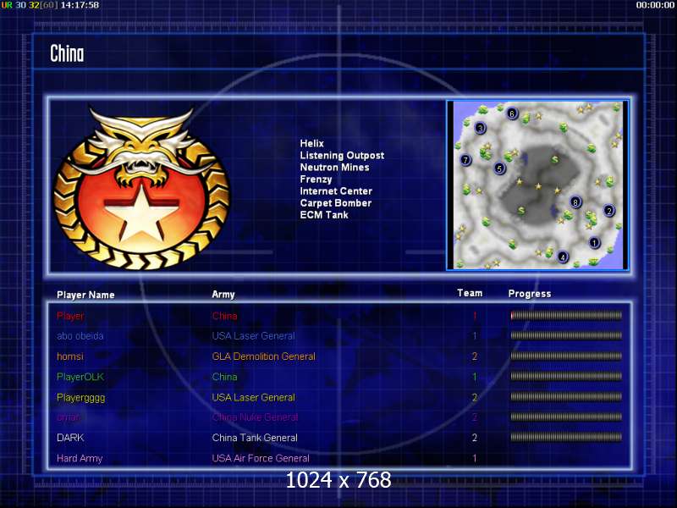The width and height of the screenshot is (677, 508).
Task: Select start position 6 on the minimap
Action: pos(512,113)
